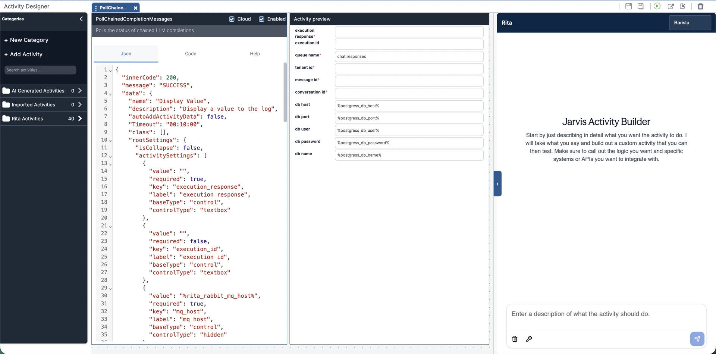Run the activity with the green play icon
Screen dimensions: 716x354
click(657, 6)
